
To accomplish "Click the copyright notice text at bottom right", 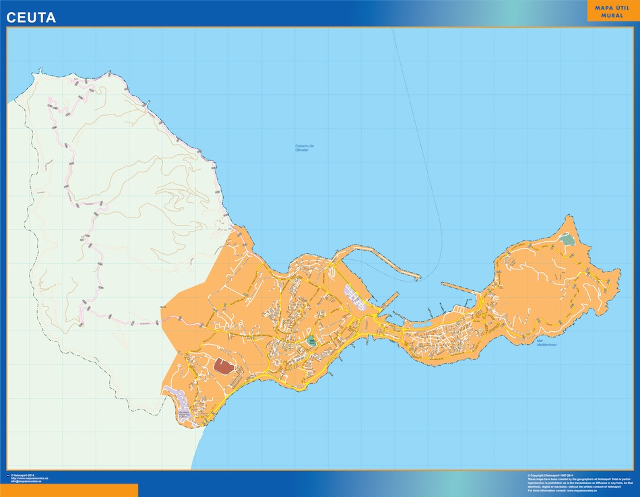I will coord(578,478).
